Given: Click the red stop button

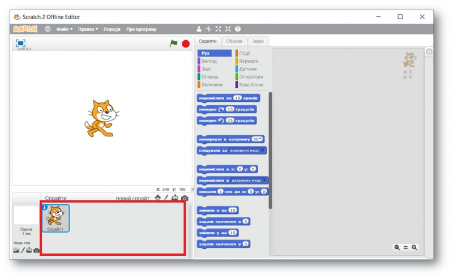Looking at the screenshot, I should click(186, 44).
